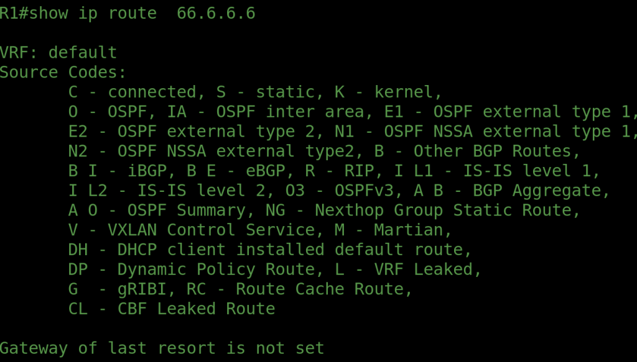Click the 'Source Codes:' heading

point(63,72)
